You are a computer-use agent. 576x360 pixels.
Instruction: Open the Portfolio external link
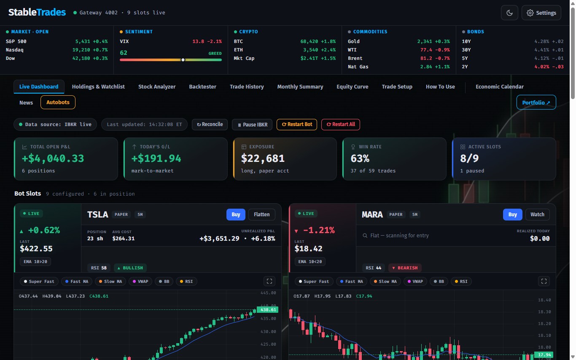coord(536,102)
